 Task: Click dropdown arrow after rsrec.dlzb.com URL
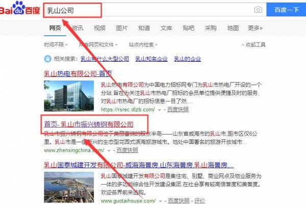click(x=160, y=110)
